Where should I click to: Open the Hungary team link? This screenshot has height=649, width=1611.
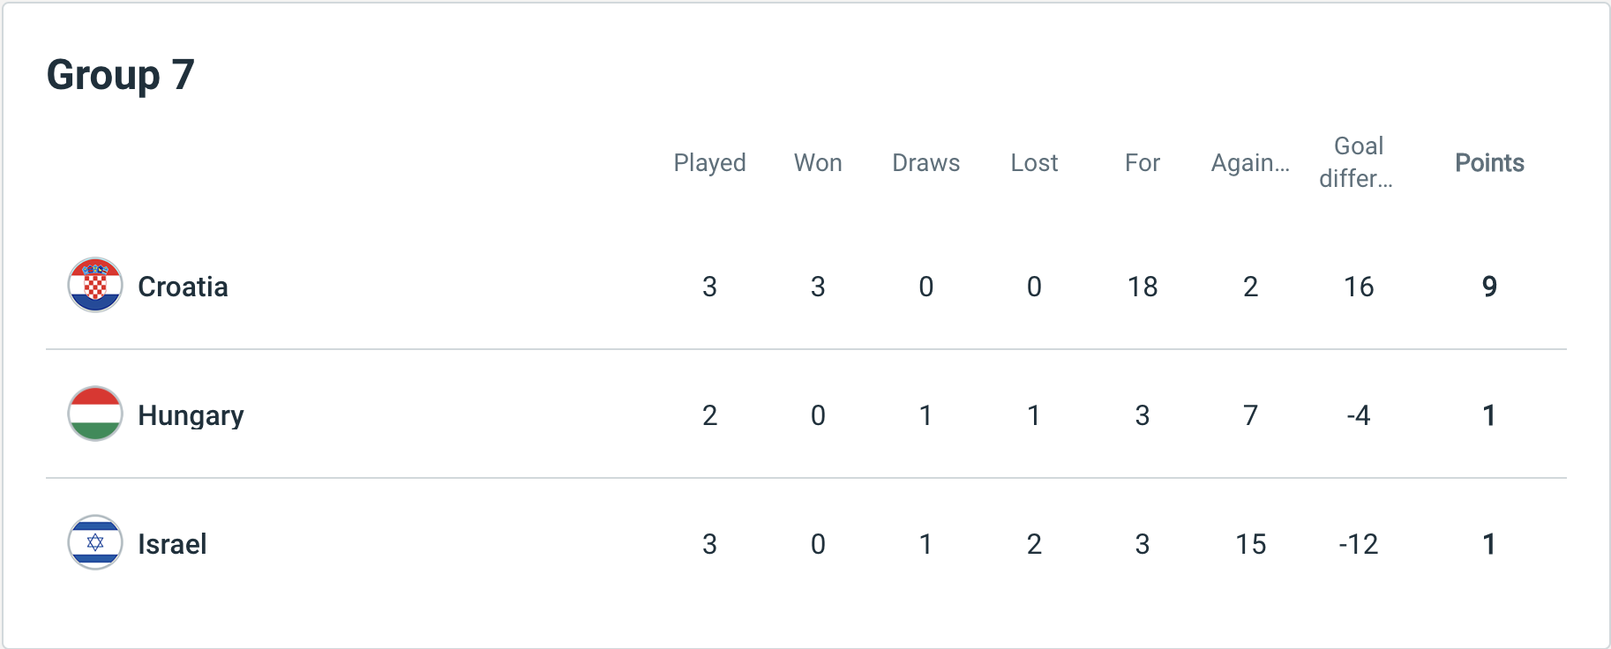click(191, 415)
